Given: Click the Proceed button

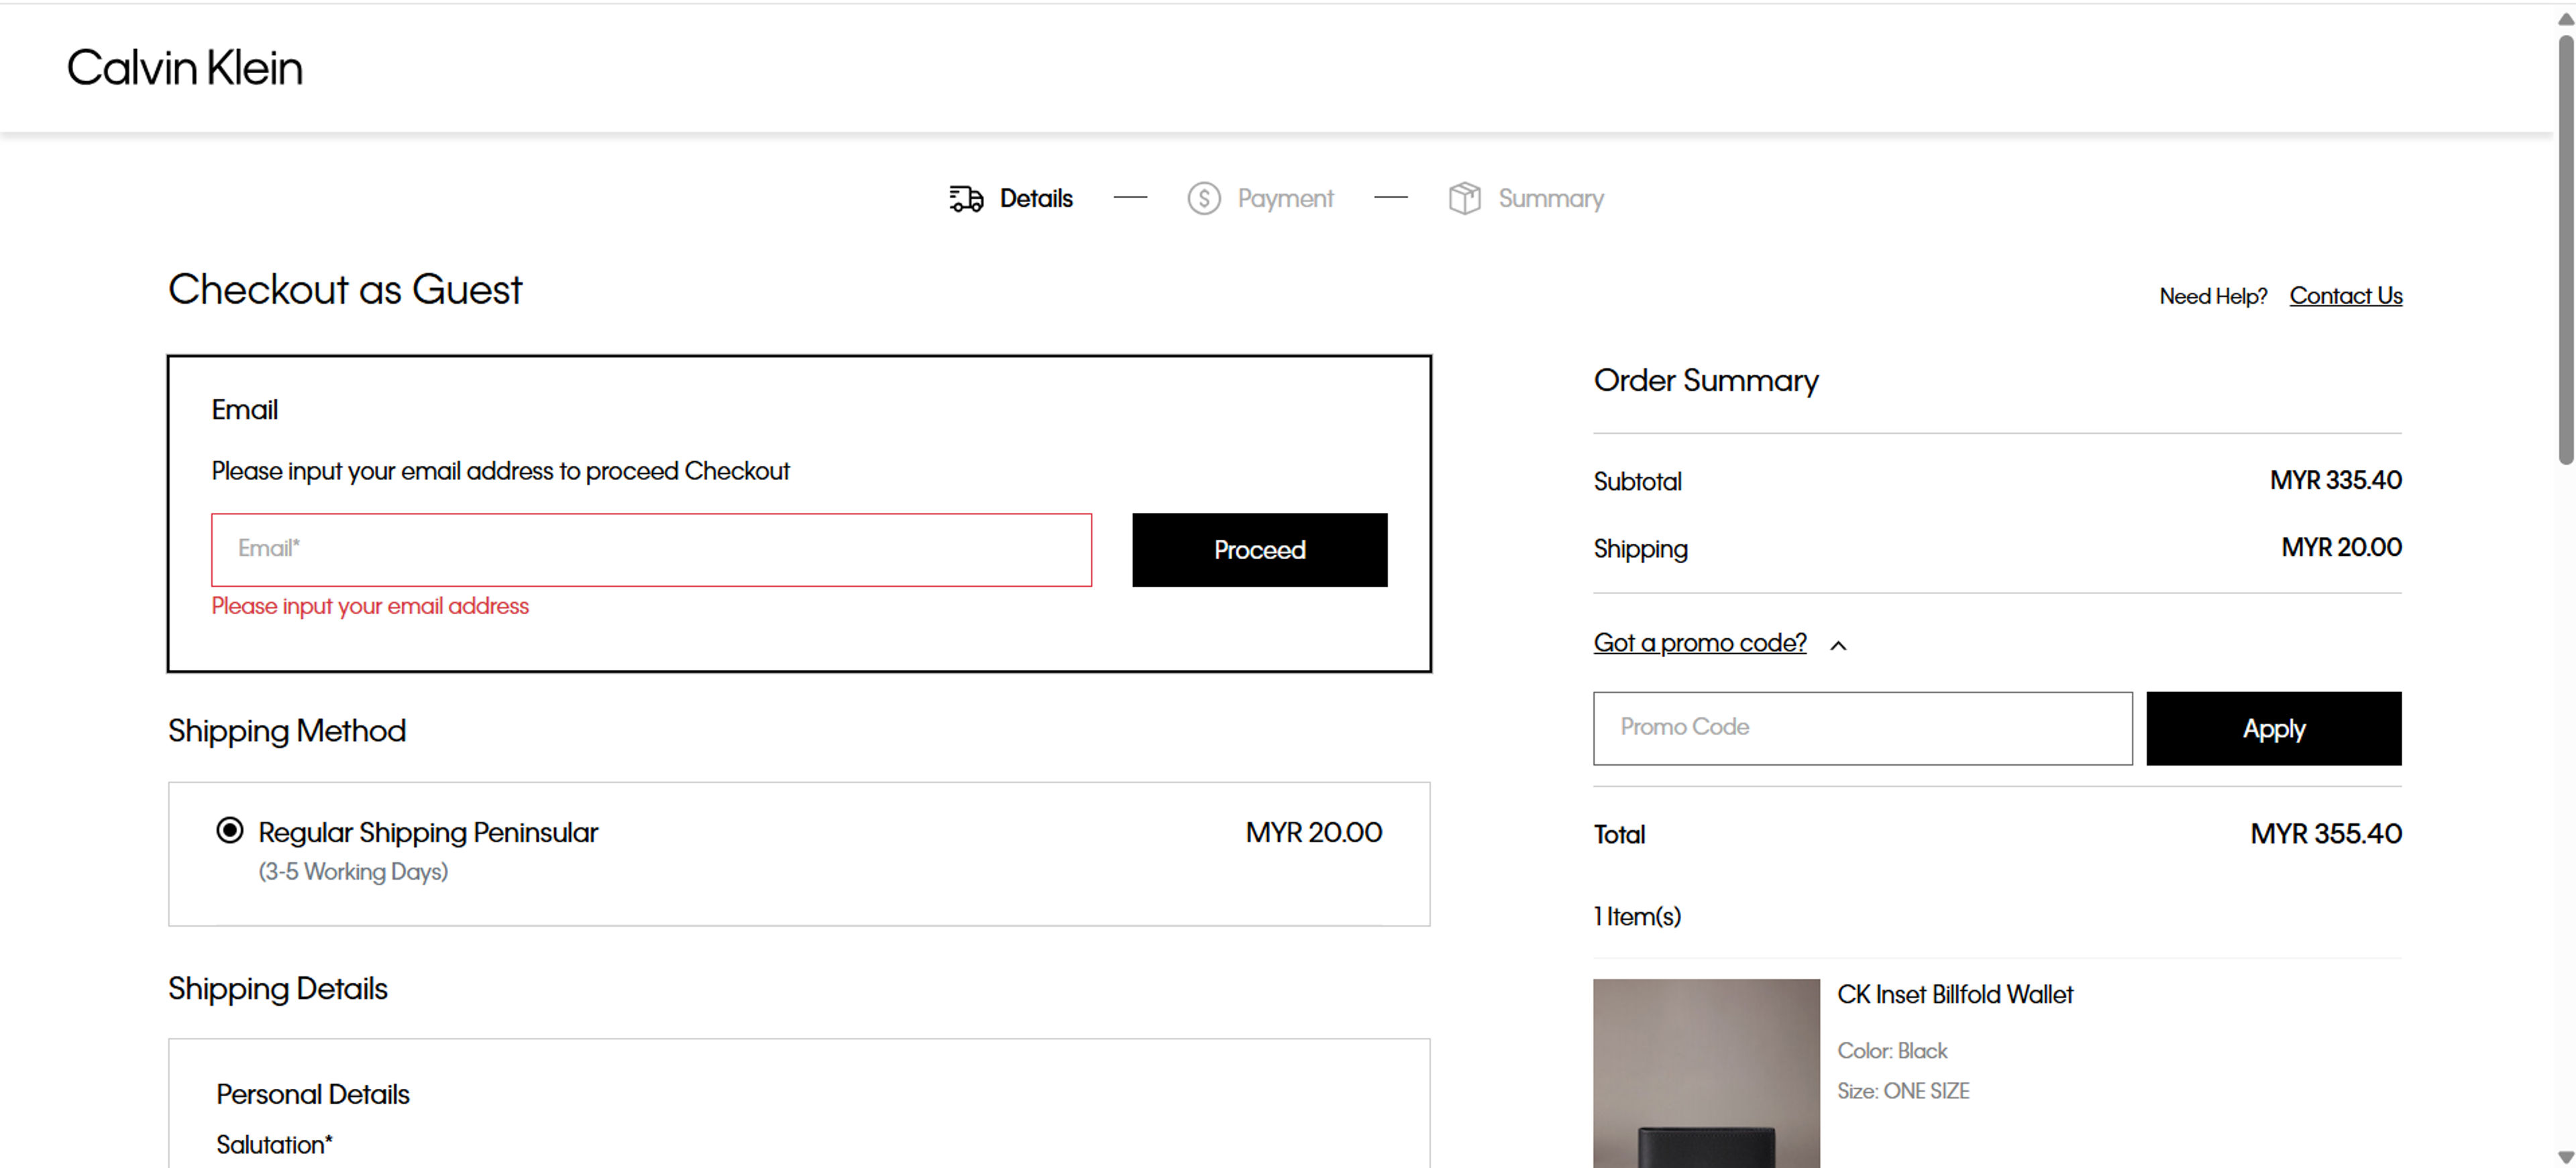Looking at the screenshot, I should 1260,550.
